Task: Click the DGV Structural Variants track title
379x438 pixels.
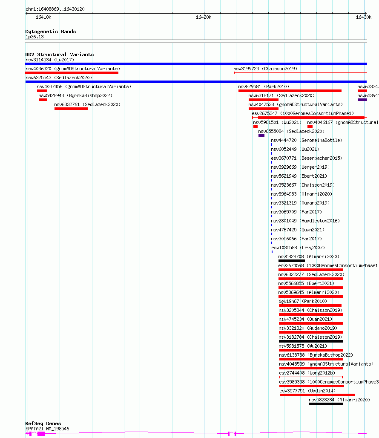Action: click(x=60, y=55)
